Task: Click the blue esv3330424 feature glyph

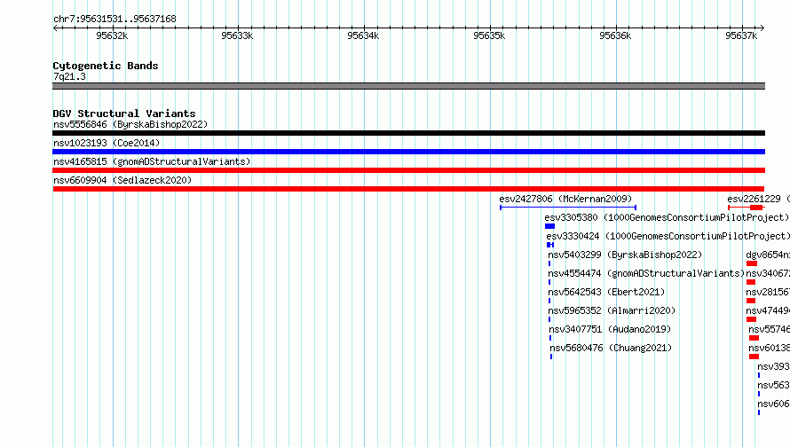Action: (x=550, y=245)
